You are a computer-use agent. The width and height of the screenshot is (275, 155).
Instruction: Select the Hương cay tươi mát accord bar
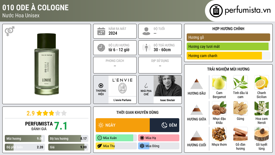point(228,47)
